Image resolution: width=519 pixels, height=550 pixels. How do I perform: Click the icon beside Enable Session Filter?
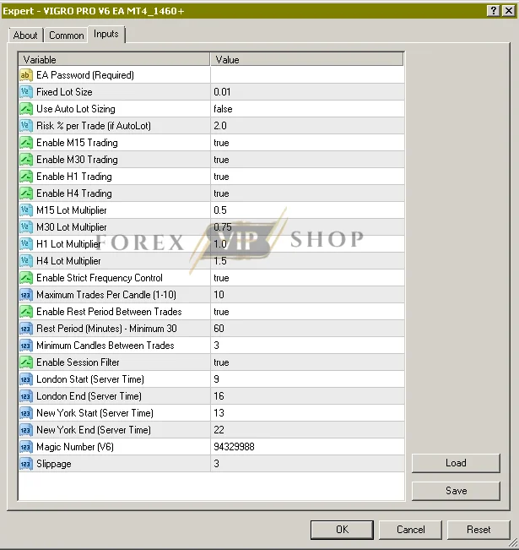(26, 362)
